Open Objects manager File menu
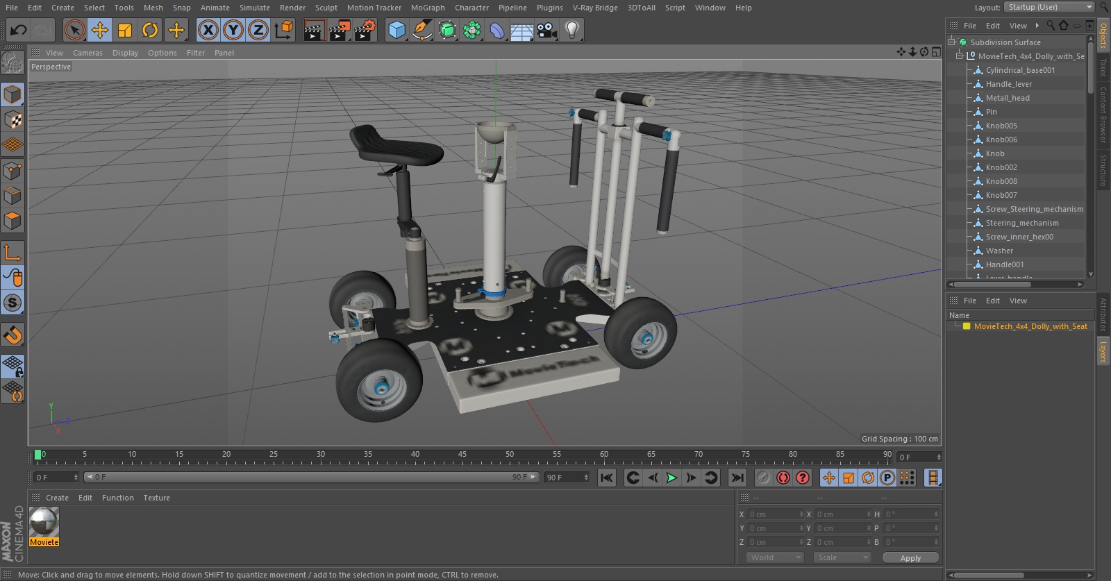This screenshot has height=581, width=1111. pos(970,26)
